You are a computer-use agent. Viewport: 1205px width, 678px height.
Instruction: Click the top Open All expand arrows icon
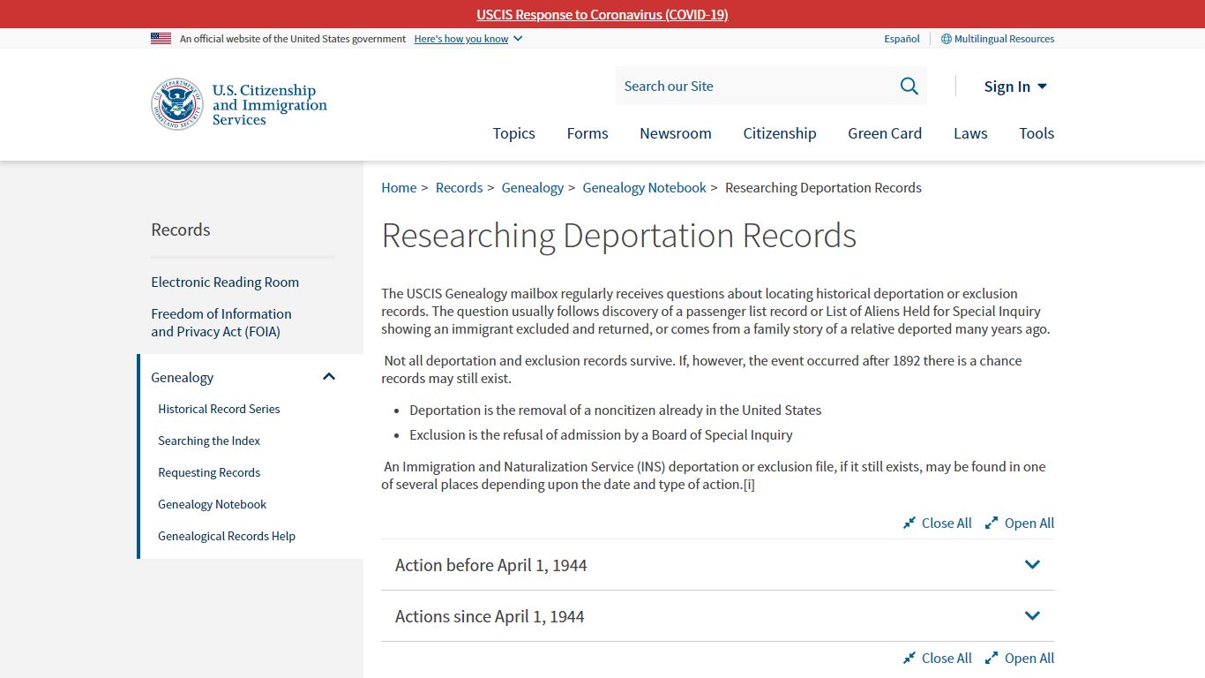(992, 524)
